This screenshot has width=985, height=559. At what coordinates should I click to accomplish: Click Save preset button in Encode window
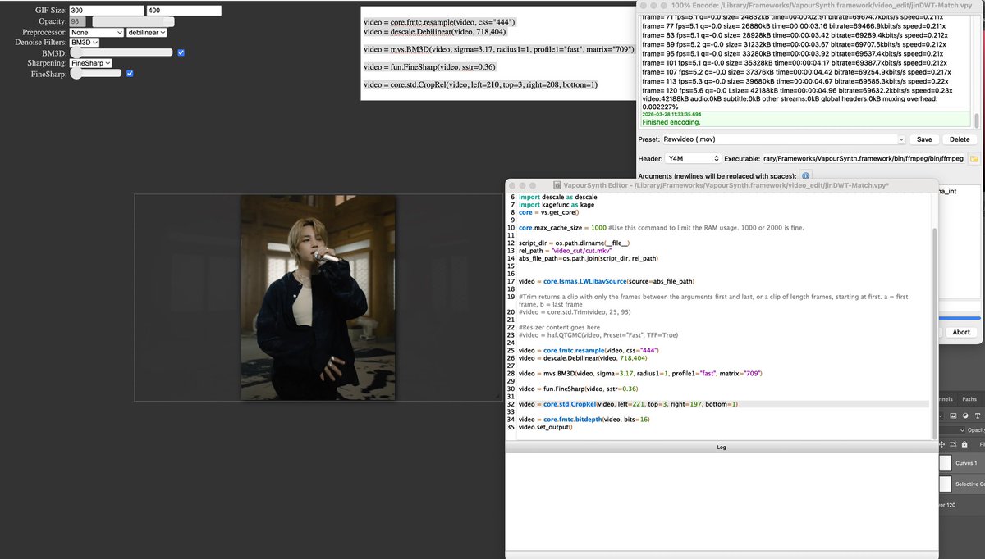(x=924, y=139)
